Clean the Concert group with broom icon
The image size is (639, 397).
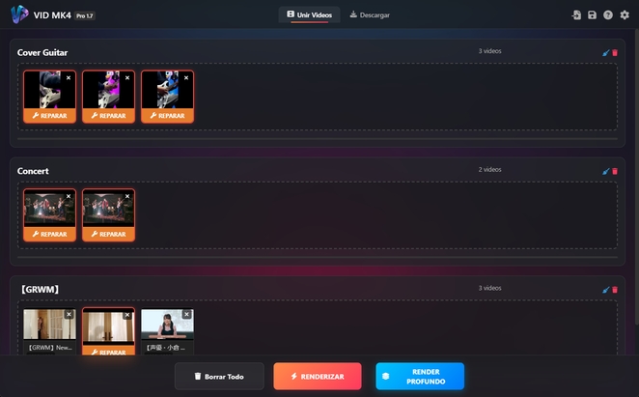coord(606,171)
